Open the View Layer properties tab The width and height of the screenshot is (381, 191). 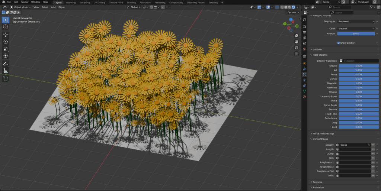tap(304, 38)
